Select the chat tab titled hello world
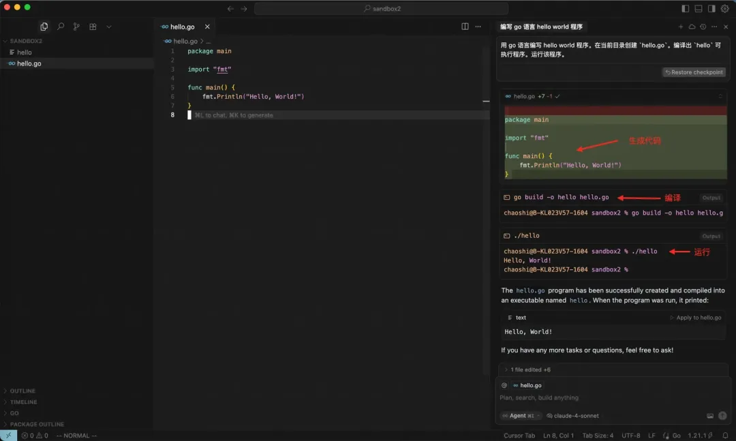 [x=541, y=27]
